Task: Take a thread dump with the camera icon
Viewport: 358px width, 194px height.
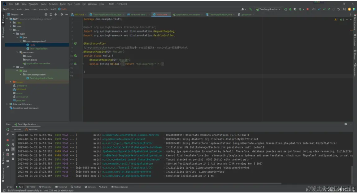Action: click(7, 150)
